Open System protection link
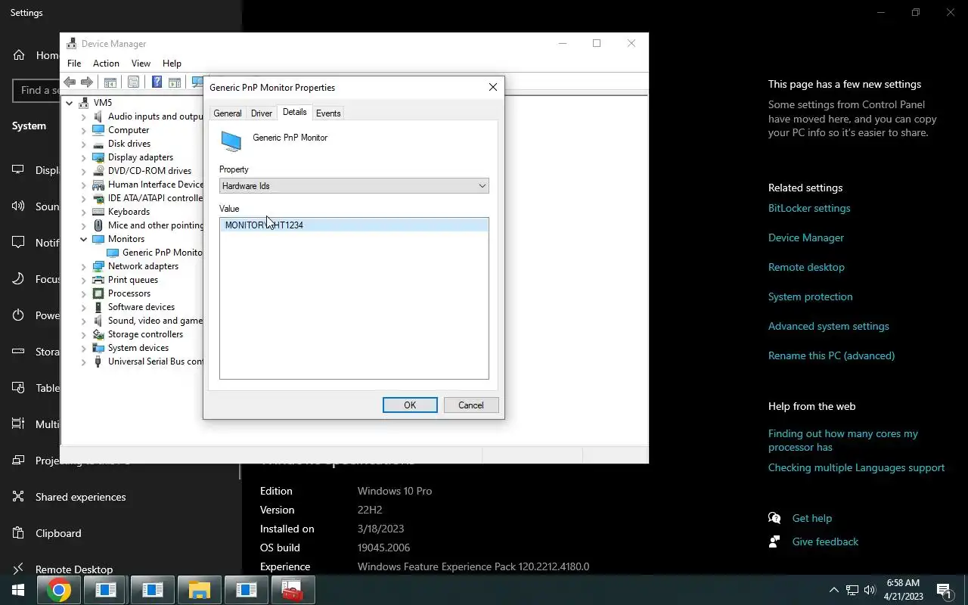Viewport: 968px width, 605px height. pyautogui.click(x=810, y=296)
